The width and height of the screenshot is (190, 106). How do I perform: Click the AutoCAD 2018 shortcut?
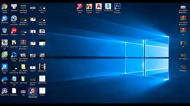click(98, 6)
